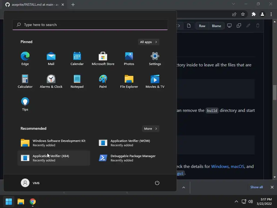Open Edge from pinned apps
Screen dimensions: 277x208
click(x=25, y=58)
